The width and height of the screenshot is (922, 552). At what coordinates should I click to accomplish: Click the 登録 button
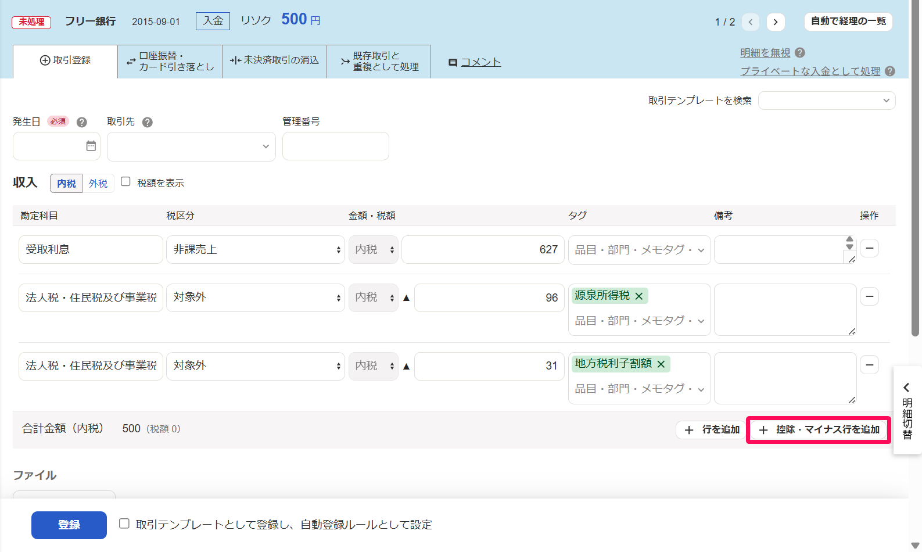pos(69,525)
